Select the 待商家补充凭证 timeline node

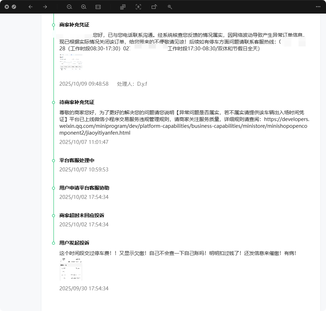[x=54, y=102]
